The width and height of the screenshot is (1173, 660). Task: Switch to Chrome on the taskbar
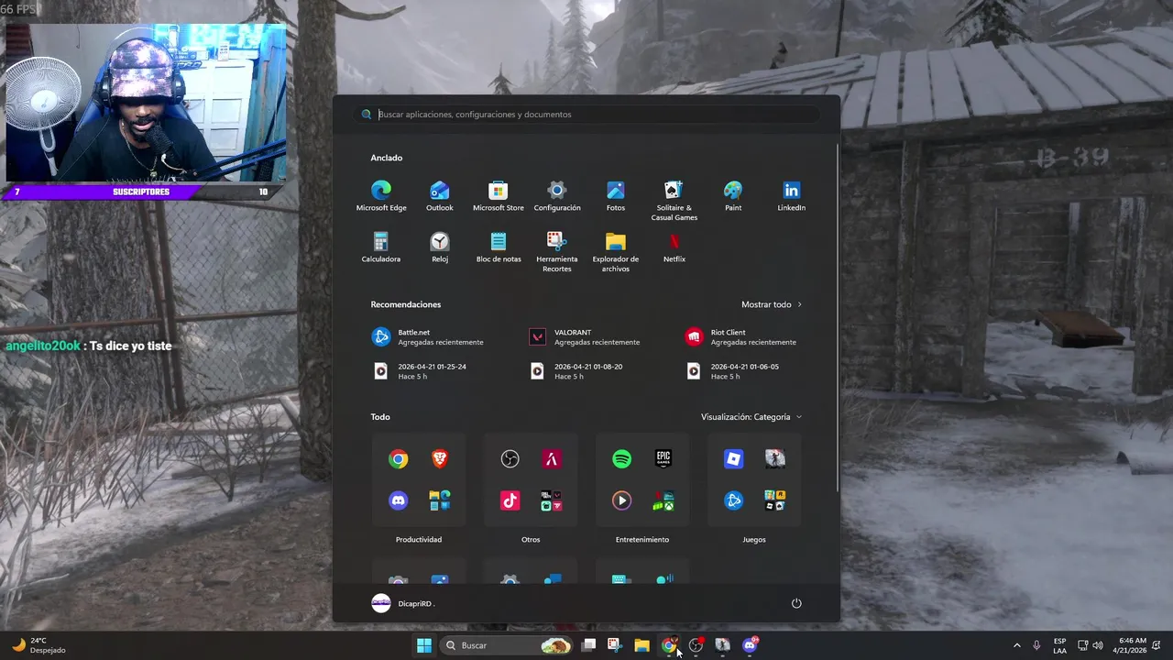coord(669,645)
